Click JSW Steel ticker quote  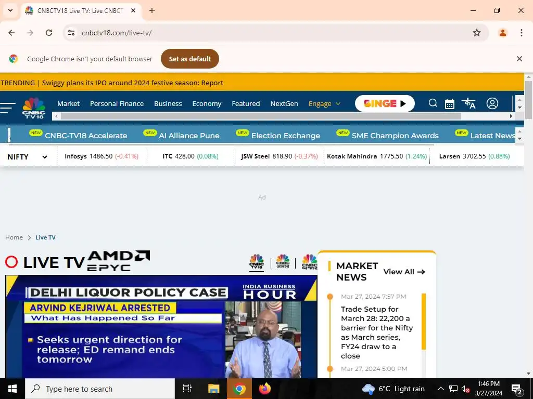pyautogui.click(x=279, y=156)
